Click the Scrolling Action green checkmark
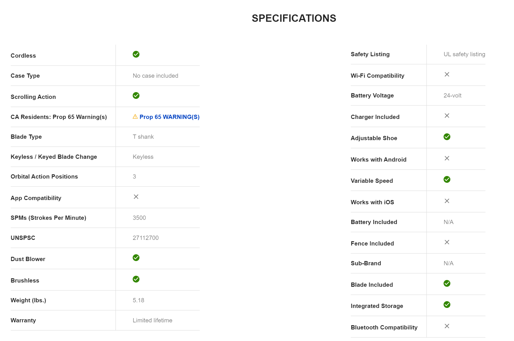The height and width of the screenshot is (341, 514). (x=136, y=95)
